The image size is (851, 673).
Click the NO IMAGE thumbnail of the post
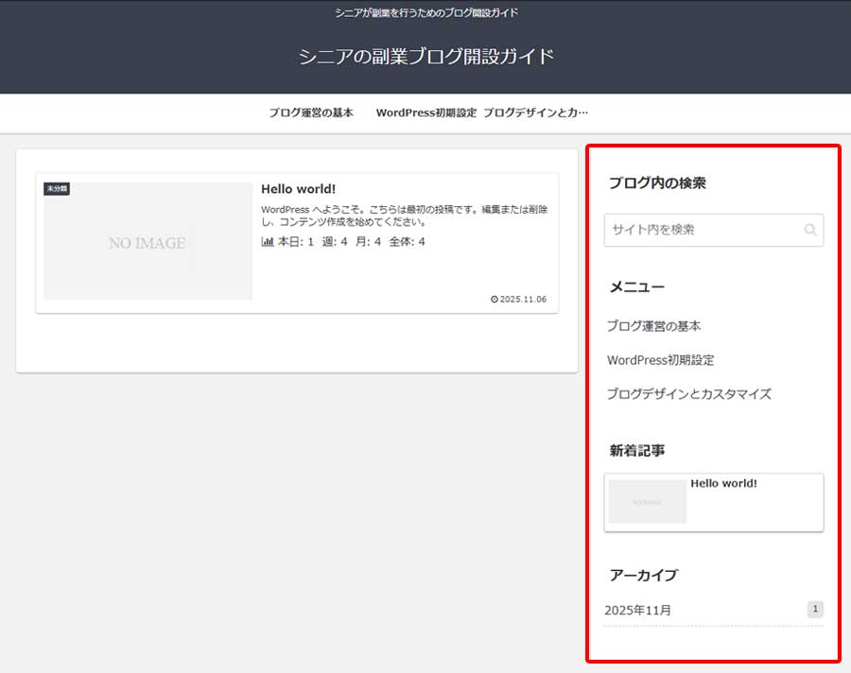click(x=148, y=241)
